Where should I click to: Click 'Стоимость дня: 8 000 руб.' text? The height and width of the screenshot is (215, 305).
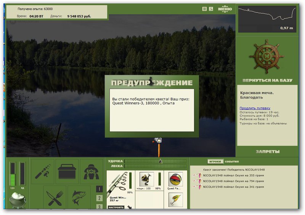(259, 116)
